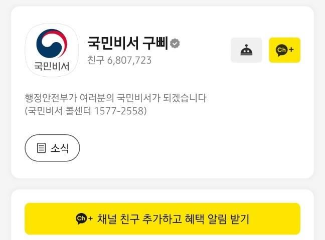Click the taegeuk emblem in the profile logo
The image size is (325, 240).
52,44
